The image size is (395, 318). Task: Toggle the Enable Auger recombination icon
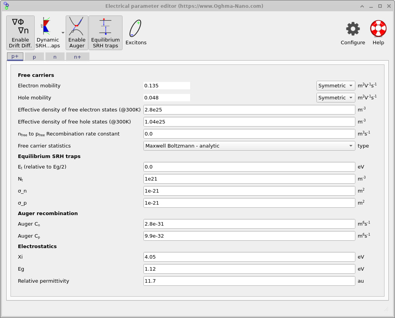coord(77,33)
